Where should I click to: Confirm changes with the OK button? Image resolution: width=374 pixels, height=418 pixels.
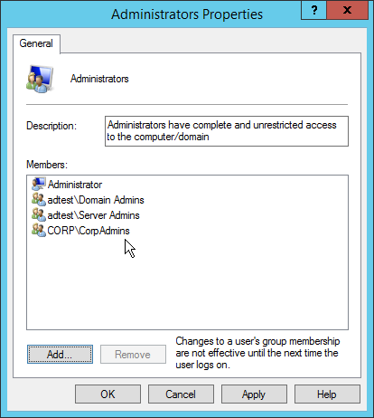point(108,394)
